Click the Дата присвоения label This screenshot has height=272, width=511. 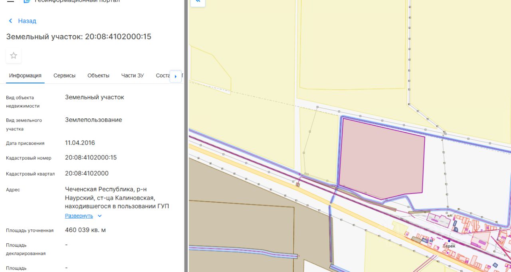coord(25,143)
